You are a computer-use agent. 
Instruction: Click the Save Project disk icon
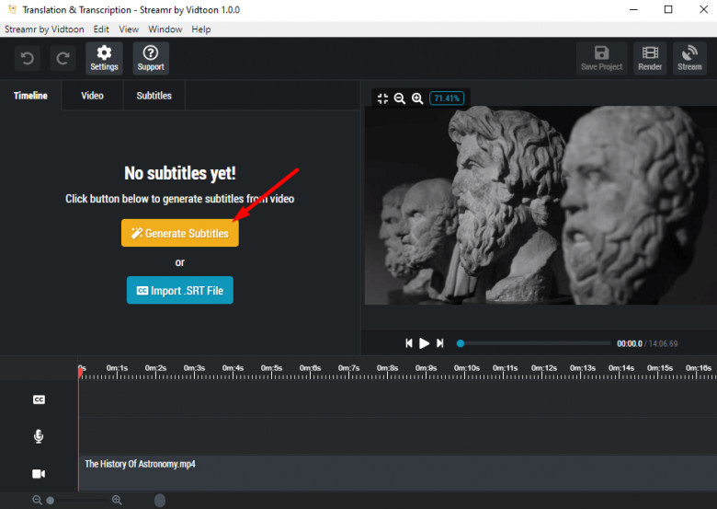(x=601, y=58)
